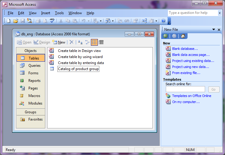
Task: Click the File Search toolbar icon
Action: click(30, 21)
